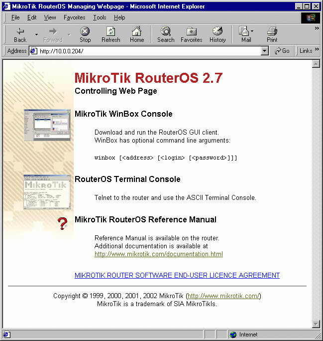The image size is (323, 341).
Task: Open the MikroTik WinBox Console heading link
Action: coord(123,114)
